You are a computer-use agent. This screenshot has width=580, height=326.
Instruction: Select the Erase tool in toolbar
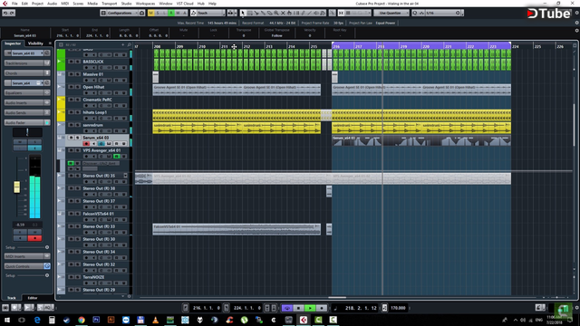click(x=270, y=13)
